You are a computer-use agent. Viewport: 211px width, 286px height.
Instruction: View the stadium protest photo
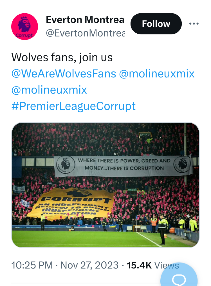pyautogui.click(x=105, y=185)
